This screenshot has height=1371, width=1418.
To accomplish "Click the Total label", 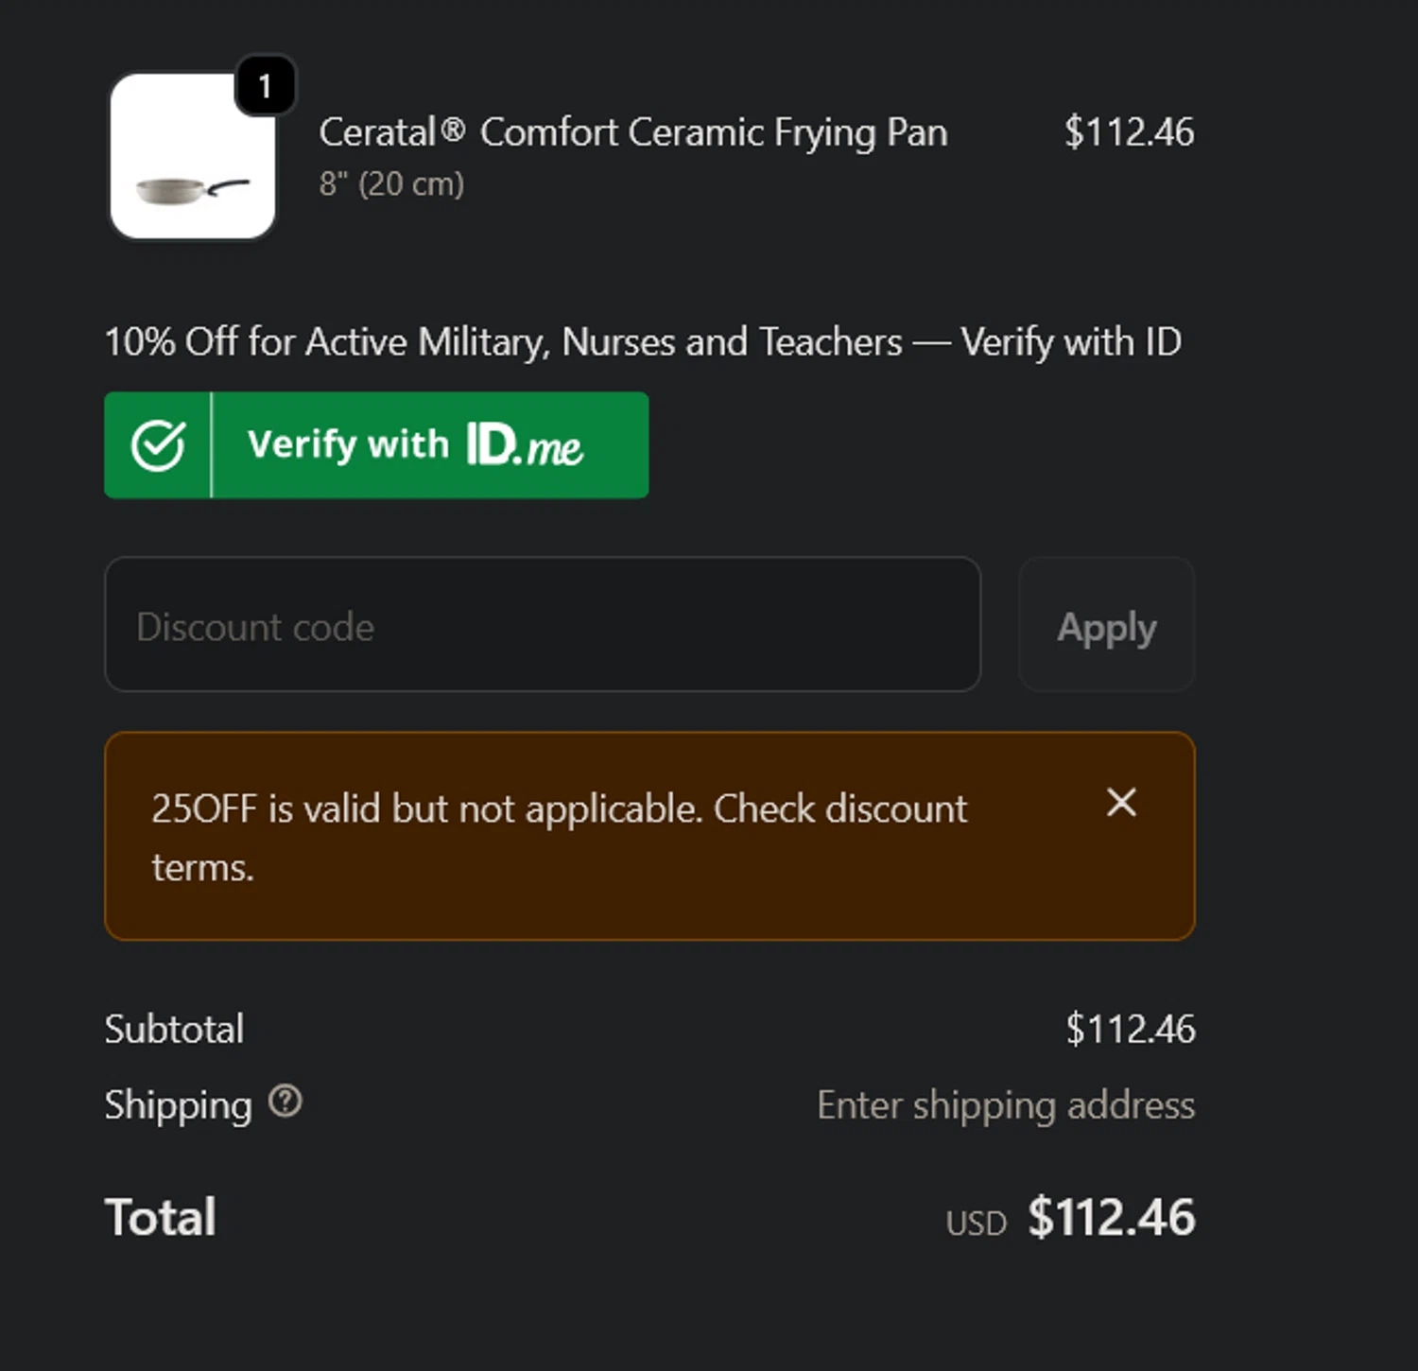I will pyautogui.click(x=161, y=1217).
